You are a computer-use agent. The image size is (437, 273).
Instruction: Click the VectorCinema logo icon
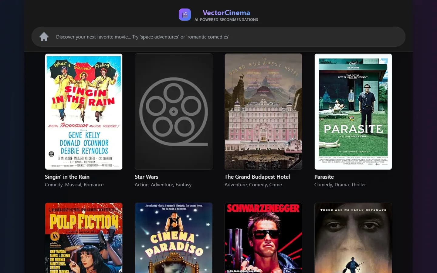click(x=185, y=15)
